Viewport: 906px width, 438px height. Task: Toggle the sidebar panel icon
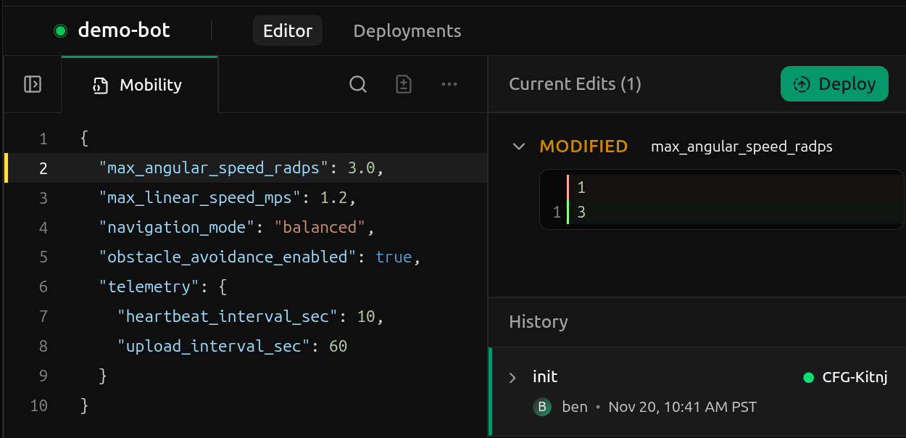pyautogui.click(x=33, y=85)
